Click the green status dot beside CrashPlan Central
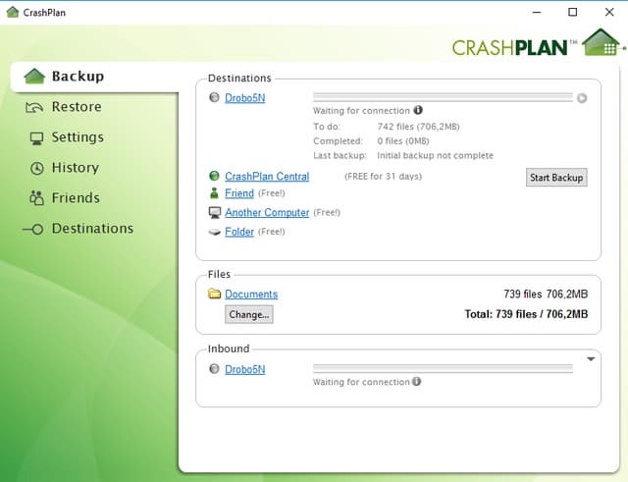 (214, 176)
